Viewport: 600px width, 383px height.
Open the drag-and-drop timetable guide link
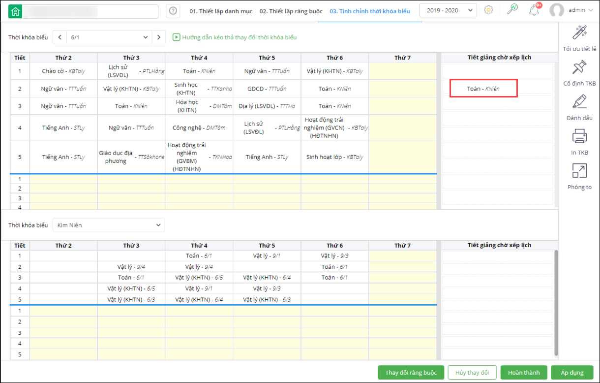click(235, 37)
